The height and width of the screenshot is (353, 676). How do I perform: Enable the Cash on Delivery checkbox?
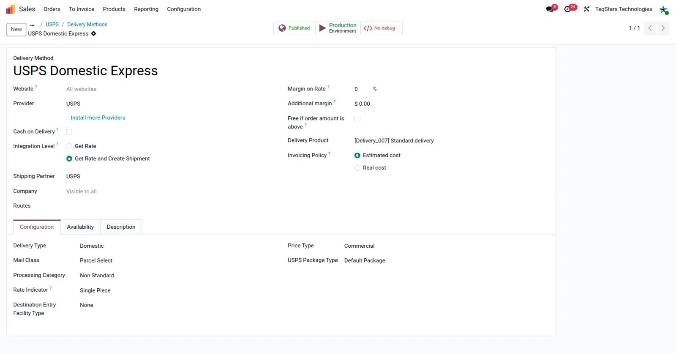69,132
